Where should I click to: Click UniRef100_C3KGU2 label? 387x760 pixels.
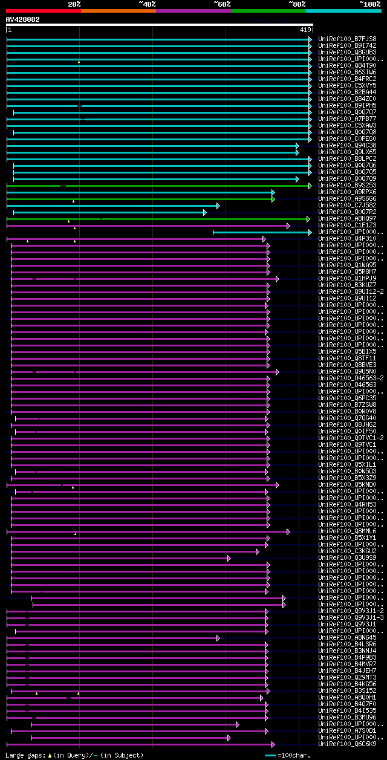click(x=347, y=551)
